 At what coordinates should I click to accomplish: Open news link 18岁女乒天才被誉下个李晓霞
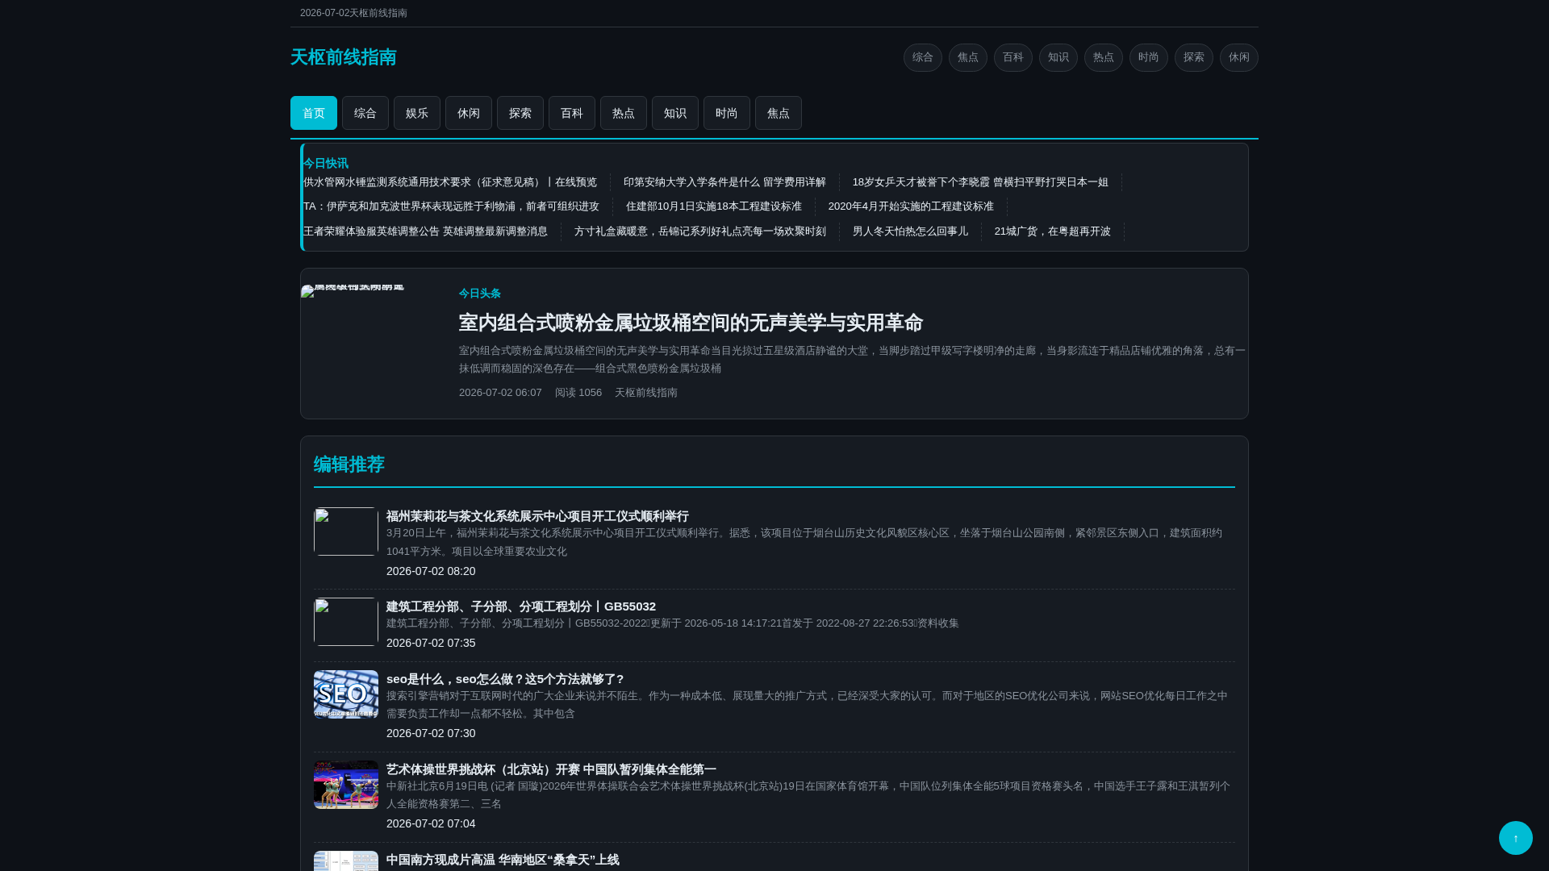tap(980, 182)
